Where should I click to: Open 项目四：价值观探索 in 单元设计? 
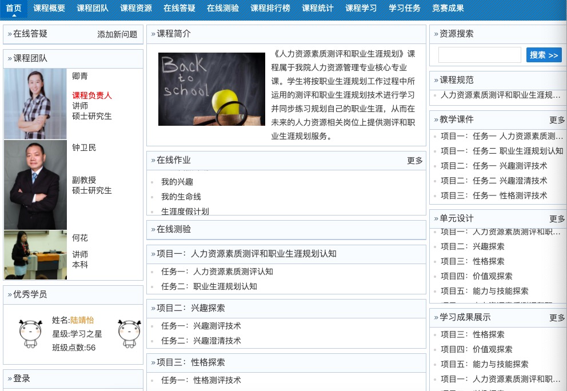(x=476, y=276)
